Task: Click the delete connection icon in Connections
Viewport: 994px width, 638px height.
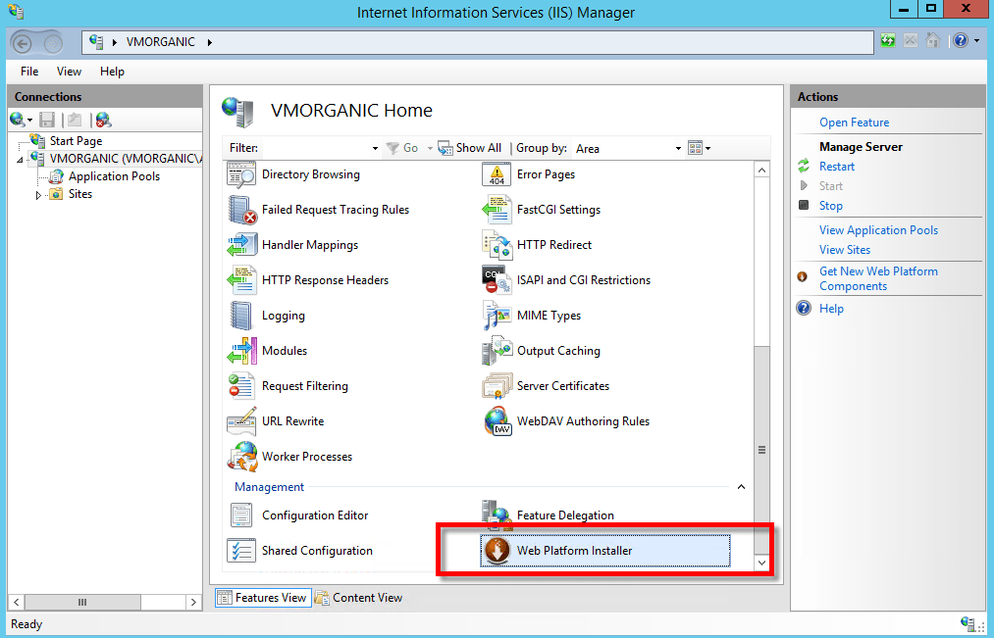Action: point(103,120)
